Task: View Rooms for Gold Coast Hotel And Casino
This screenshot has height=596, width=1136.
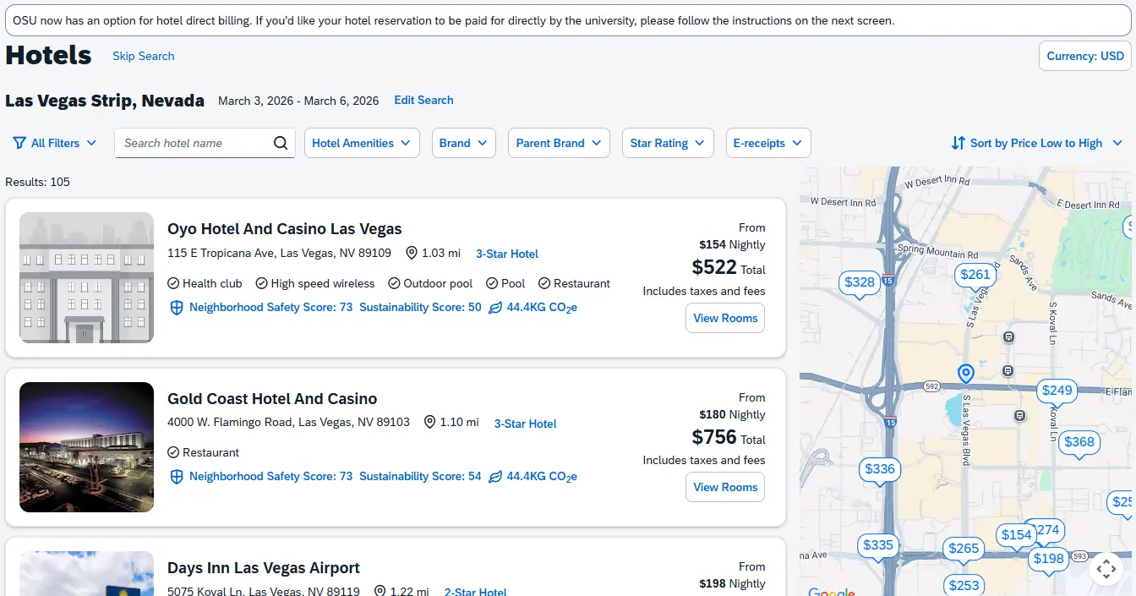Action: [725, 487]
